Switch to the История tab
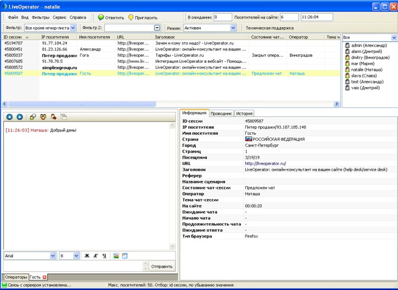Viewport: 398px width, 290px height. [244, 114]
